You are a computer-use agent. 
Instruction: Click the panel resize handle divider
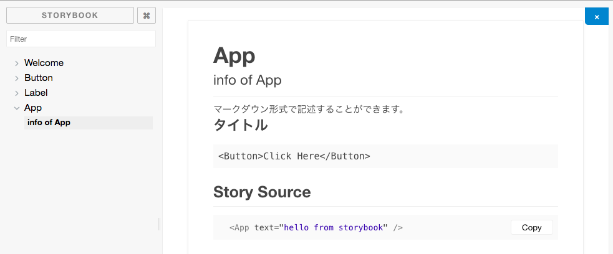(160, 224)
